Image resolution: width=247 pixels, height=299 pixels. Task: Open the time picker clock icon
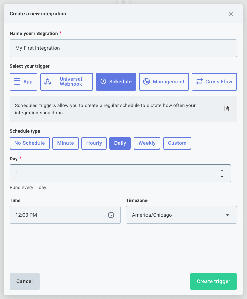(111, 215)
